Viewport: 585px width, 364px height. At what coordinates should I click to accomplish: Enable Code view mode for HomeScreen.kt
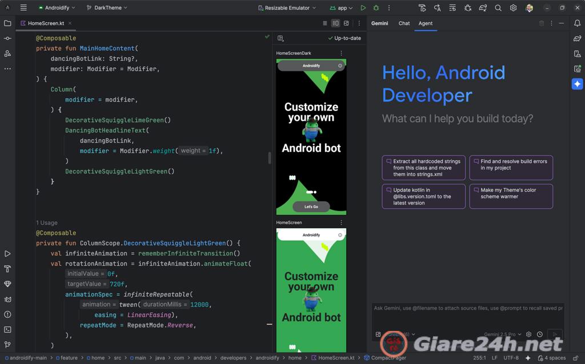point(324,23)
